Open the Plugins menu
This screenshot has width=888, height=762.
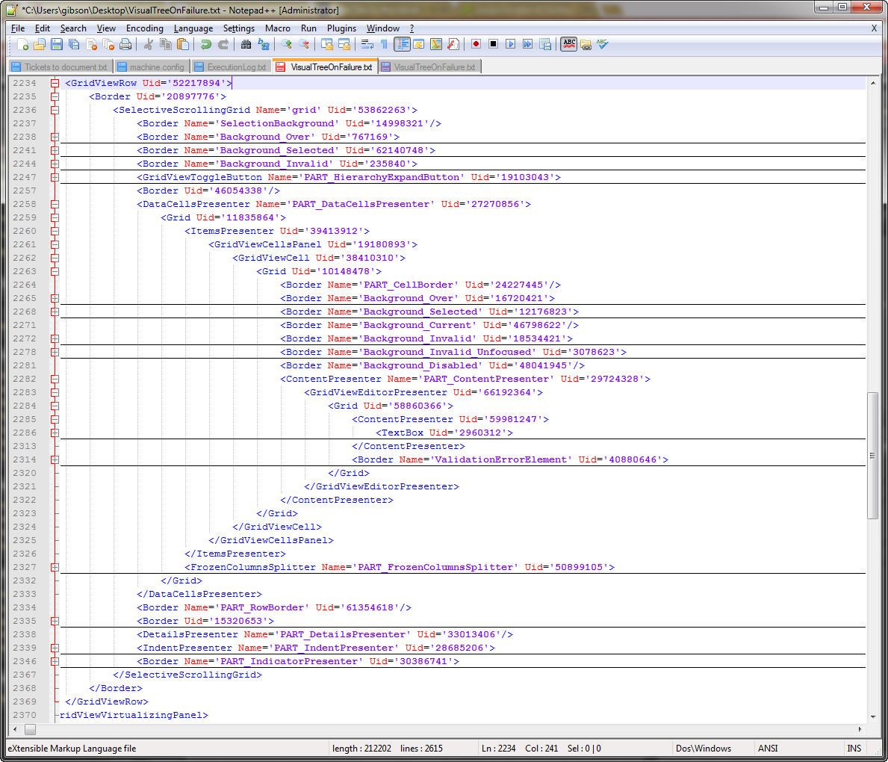pyautogui.click(x=341, y=28)
